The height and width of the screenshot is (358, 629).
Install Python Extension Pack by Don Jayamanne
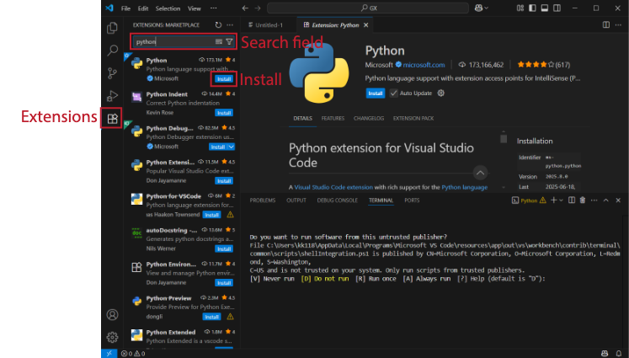click(224, 181)
